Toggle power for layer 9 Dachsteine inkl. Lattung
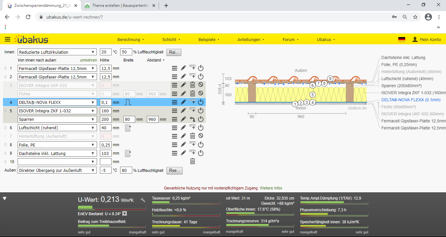Image resolution: width=446 pixels, height=237 pixels. 201,153
